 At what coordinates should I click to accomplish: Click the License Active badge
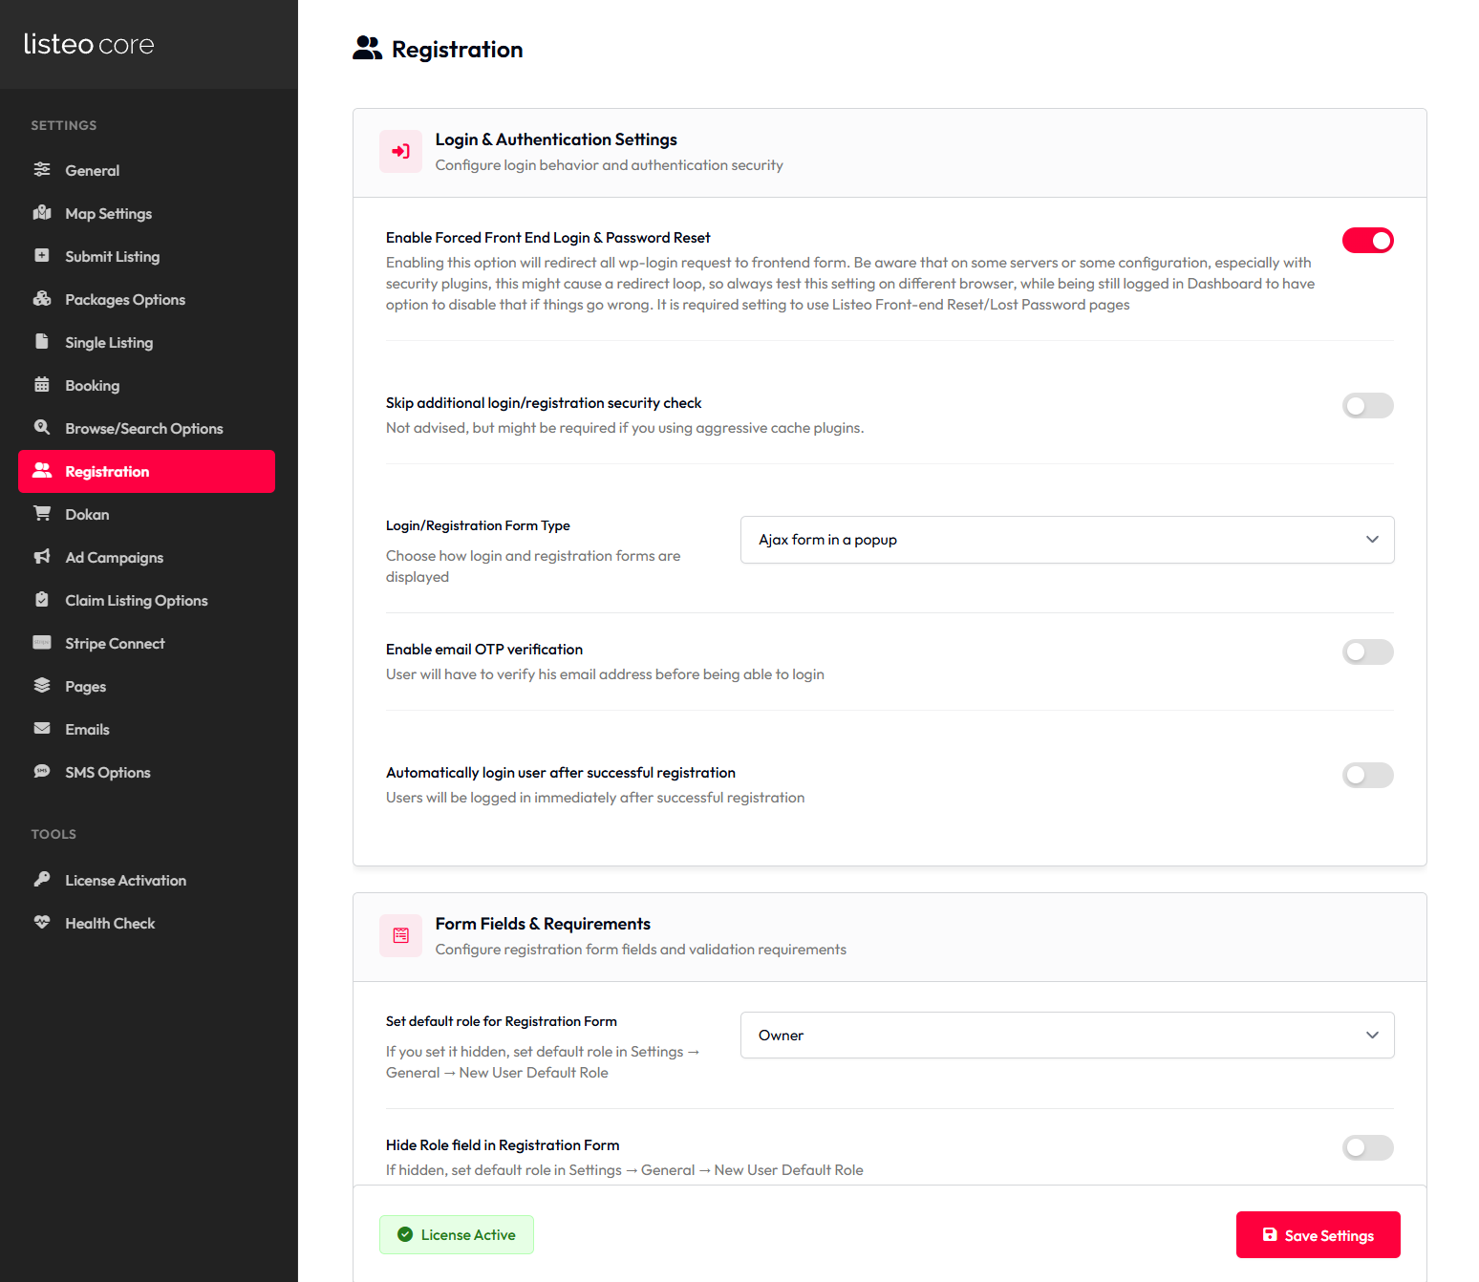coord(457,1235)
